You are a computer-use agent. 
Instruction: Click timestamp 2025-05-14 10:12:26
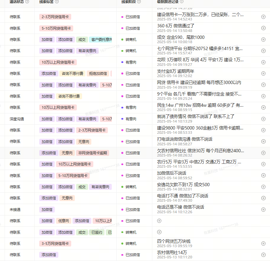click(175, 212)
